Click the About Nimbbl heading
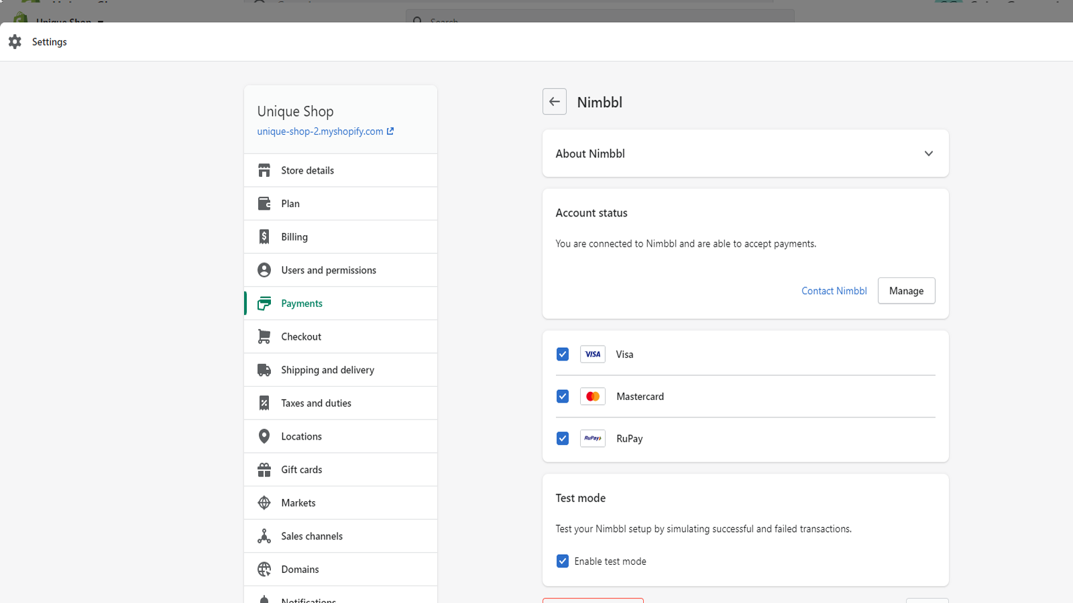 point(590,153)
